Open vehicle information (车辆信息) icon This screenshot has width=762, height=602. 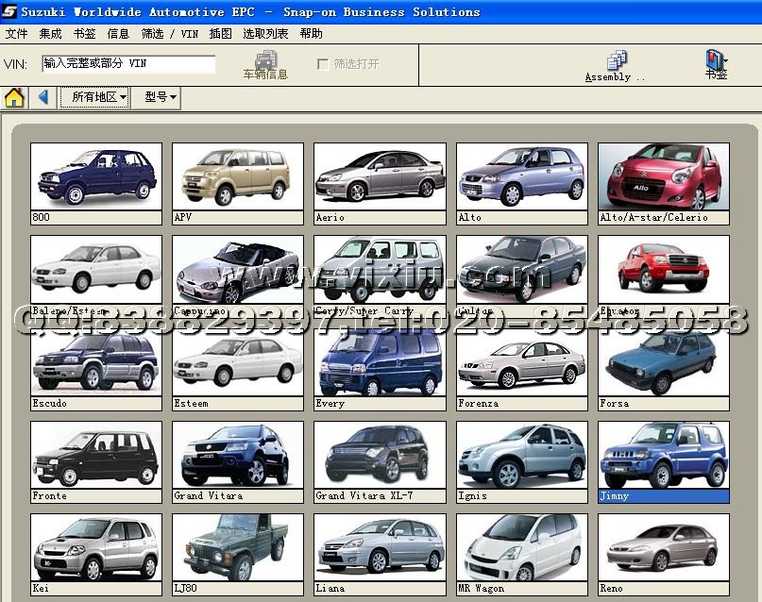click(265, 64)
